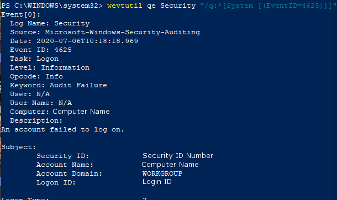Viewport: 337px width, 200px height.
Task: Click the Opcode Info line
Action: tap(36, 76)
